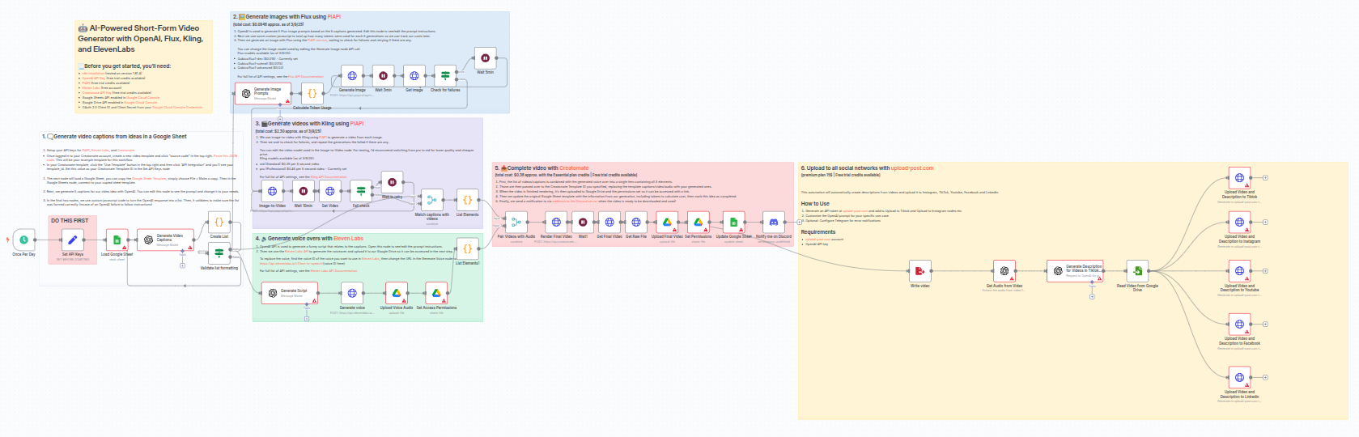Click the Wait 10min pause node
Image resolution: width=1359 pixels, height=437 pixels.
(304, 191)
